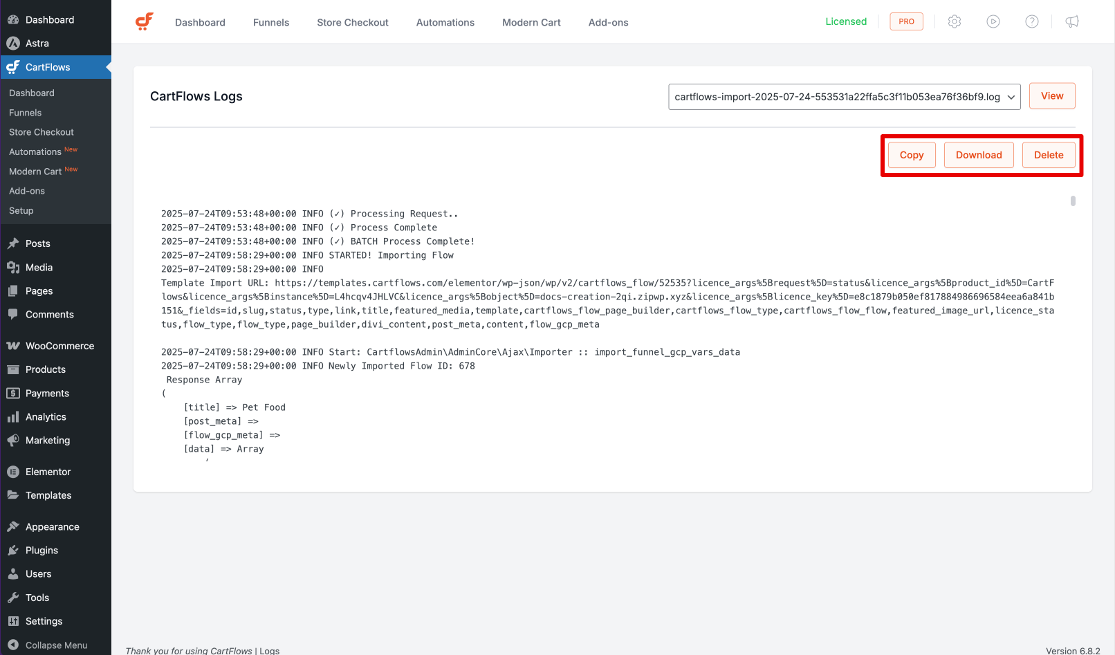The width and height of the screenshot is (1115, 655).
Task: Click the Plugins plug icon
Action: [x=13, y=551]
